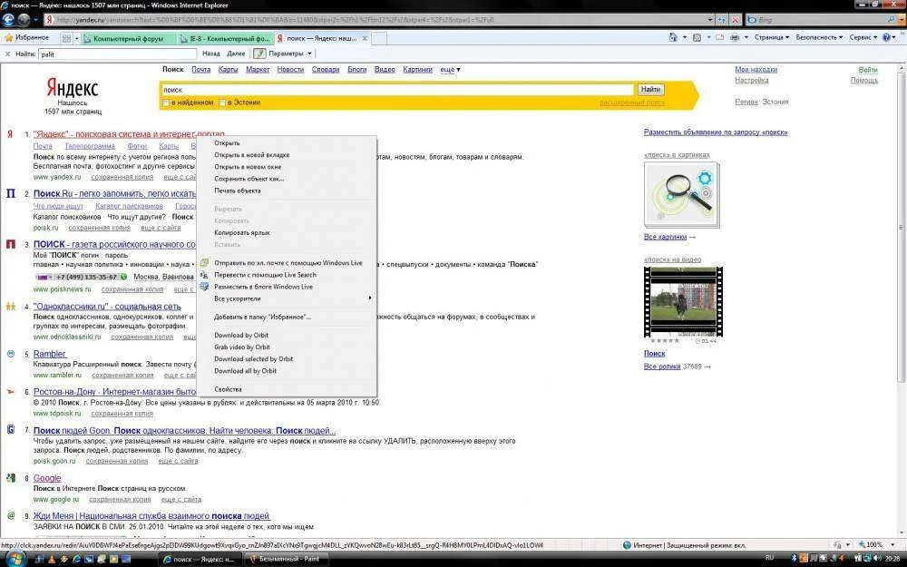Click the find bar text field containing 'palit'
The height and width of the screenshot is (567, 907).
pos(117,54)
